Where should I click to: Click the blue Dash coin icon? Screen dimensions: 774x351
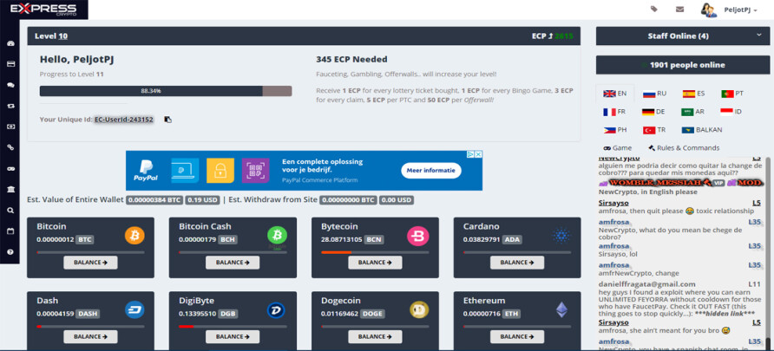pyautogui.click(x=134, y=309)
